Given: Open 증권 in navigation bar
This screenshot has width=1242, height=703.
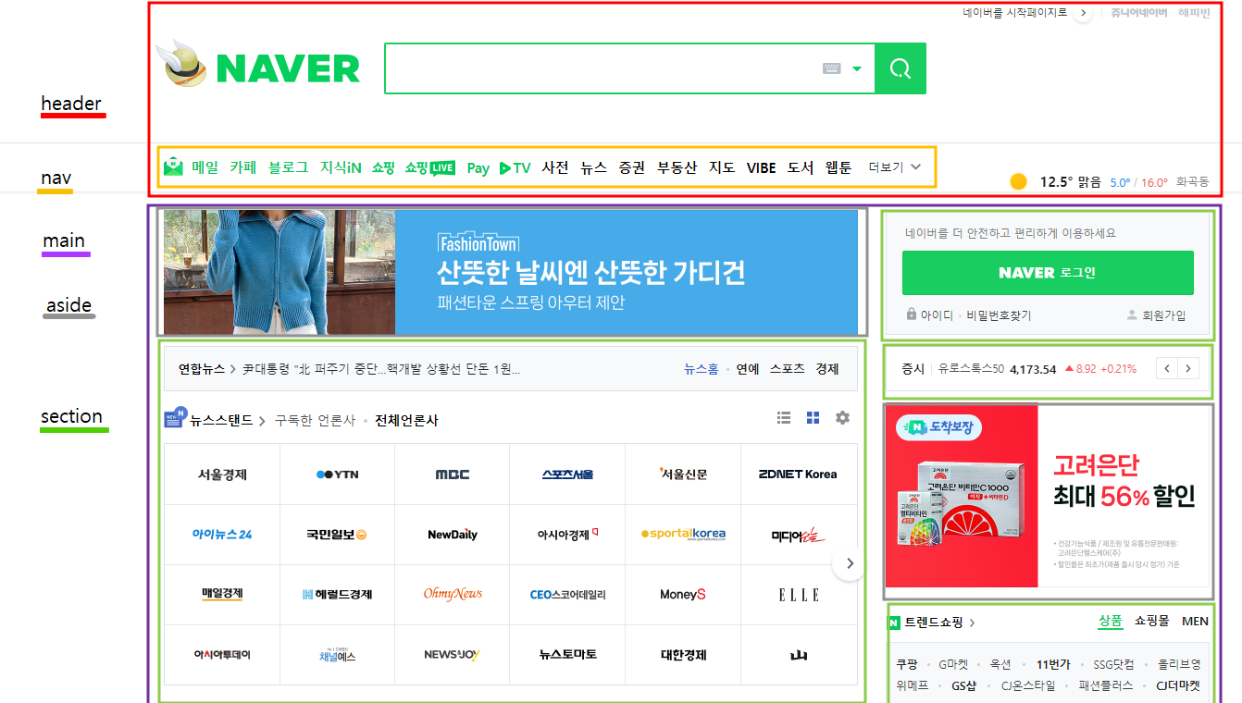Looking at the screenshot, I should tap(632, 167).
